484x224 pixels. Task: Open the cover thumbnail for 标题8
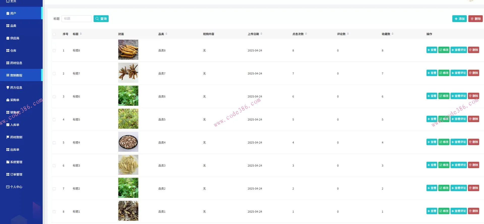[x=128, y=50]
